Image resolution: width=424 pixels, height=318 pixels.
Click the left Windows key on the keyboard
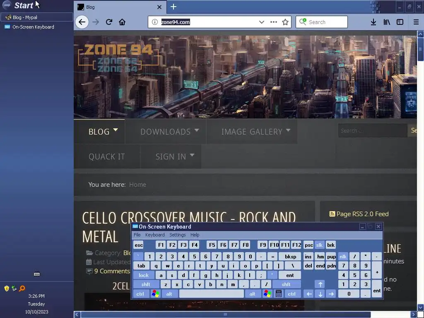156,294
